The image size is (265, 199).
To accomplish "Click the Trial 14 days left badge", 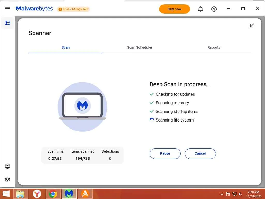I will (73, 9).
